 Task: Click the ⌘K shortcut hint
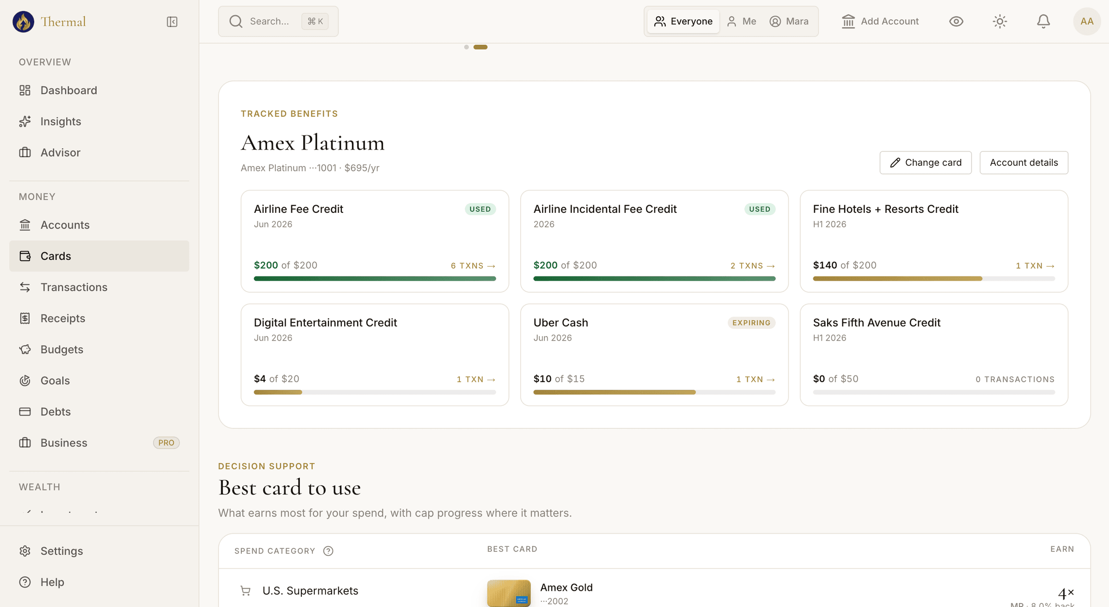315,21
